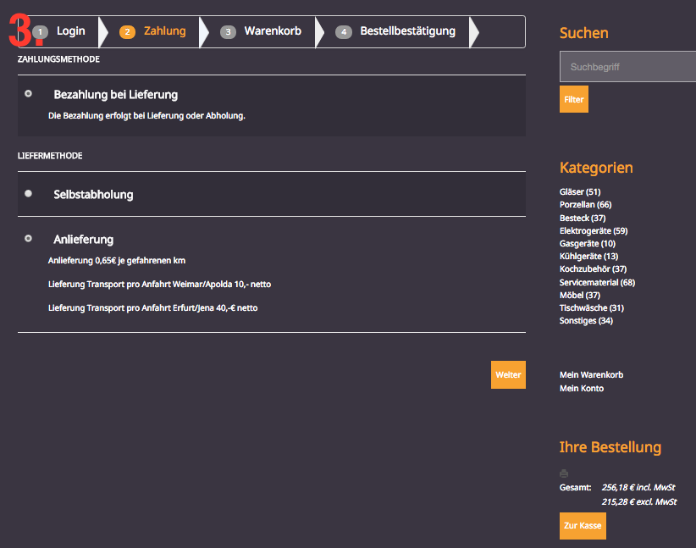This screenshot has height=548, width=696.
Task: Browse the Porzellan category link
Action: click(x=585, y=205)
